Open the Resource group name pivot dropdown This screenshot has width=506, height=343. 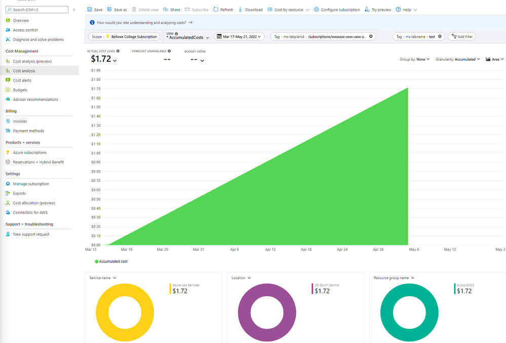(x=394, y=278)
